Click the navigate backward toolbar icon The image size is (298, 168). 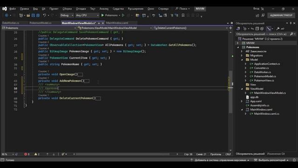point(7,15)
